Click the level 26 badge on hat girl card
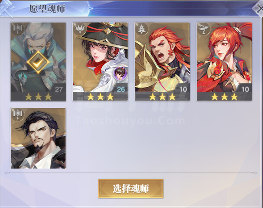Viewport: 263px width, 208px height. pyautogui.click(x=121, y=89)
